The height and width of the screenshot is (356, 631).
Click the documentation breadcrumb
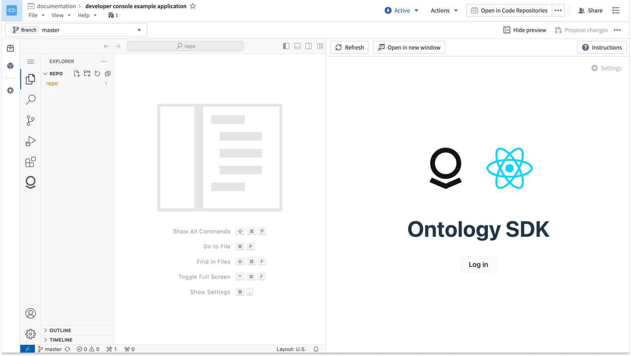coord(56,6)
